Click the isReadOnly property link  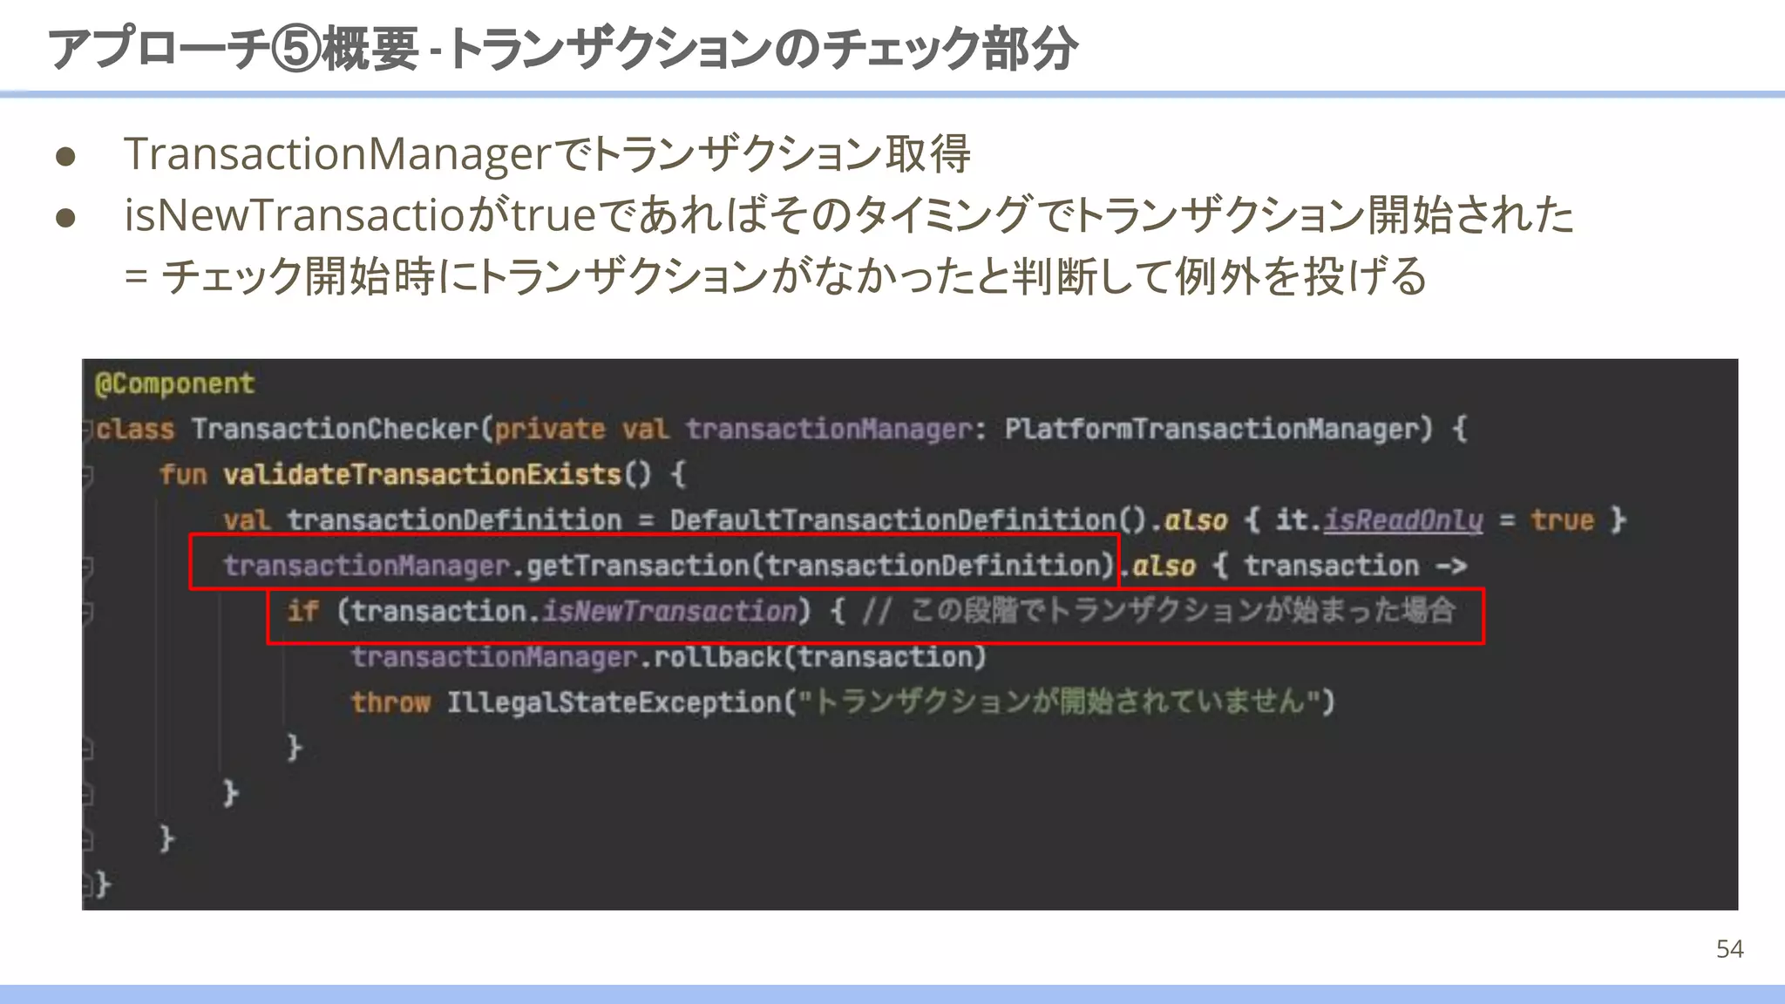[1402, 520]
